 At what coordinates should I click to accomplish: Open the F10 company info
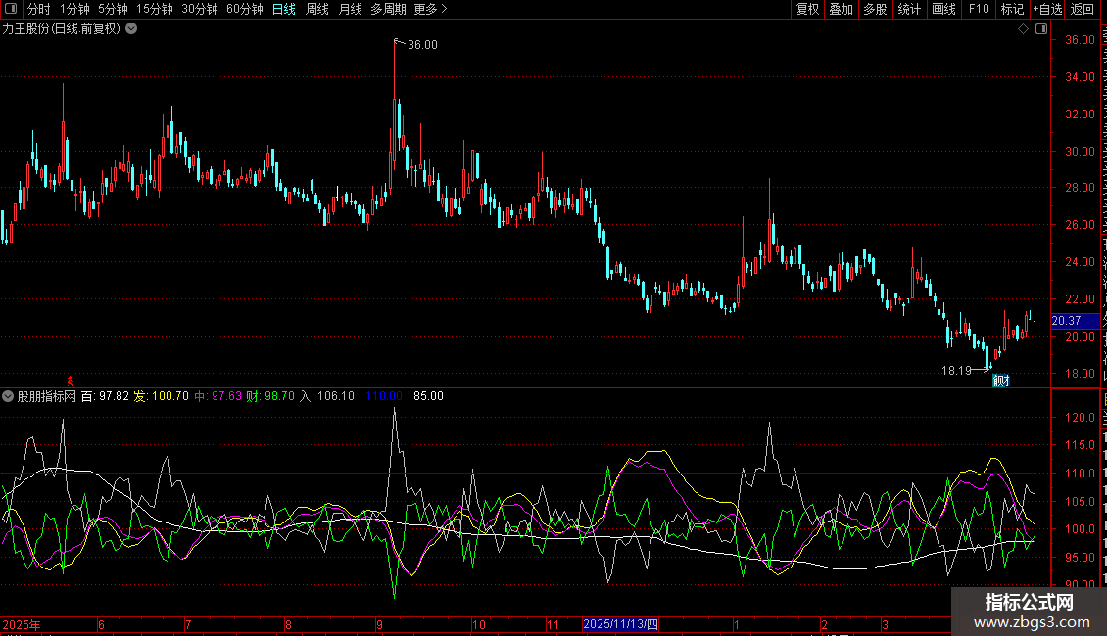coord(979,9)
